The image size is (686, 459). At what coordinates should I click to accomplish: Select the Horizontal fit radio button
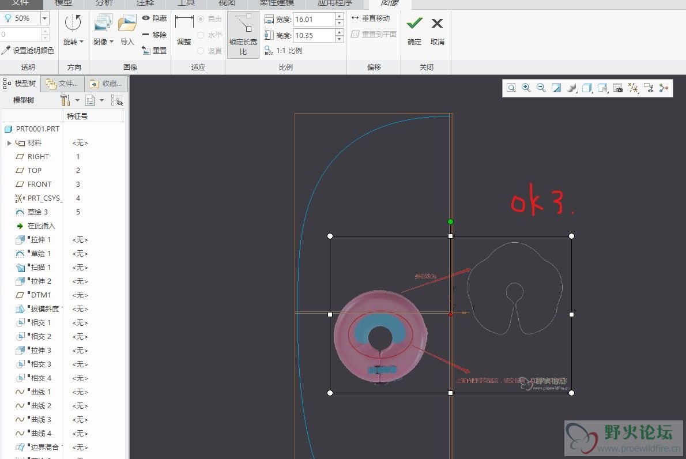point(201,35)
